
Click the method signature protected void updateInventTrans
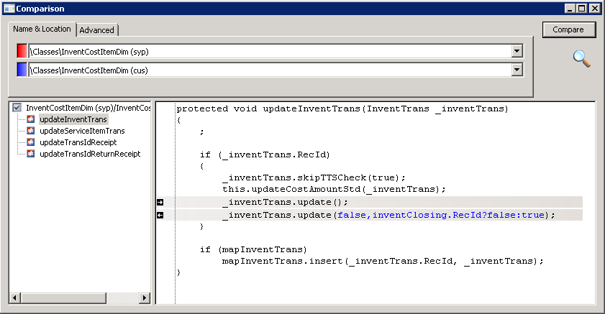(x=342, y=109)
